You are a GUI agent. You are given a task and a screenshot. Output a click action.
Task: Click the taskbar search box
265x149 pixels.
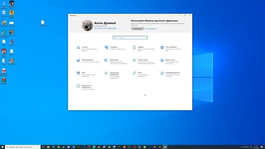23,147
